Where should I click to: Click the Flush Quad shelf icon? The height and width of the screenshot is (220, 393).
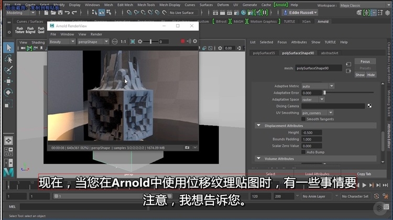click(41, 30)
